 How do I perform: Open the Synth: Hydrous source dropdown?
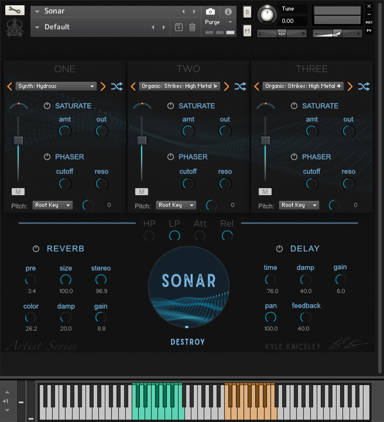[56, 87]
